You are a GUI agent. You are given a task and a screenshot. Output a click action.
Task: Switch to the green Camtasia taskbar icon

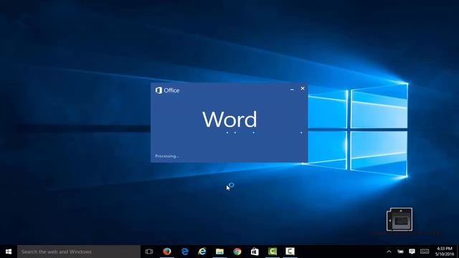273,252
